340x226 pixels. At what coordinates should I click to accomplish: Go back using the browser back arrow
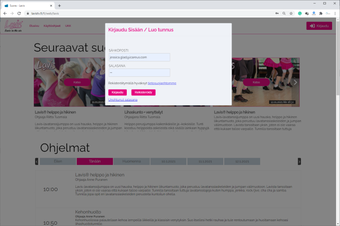click(5, 13)
